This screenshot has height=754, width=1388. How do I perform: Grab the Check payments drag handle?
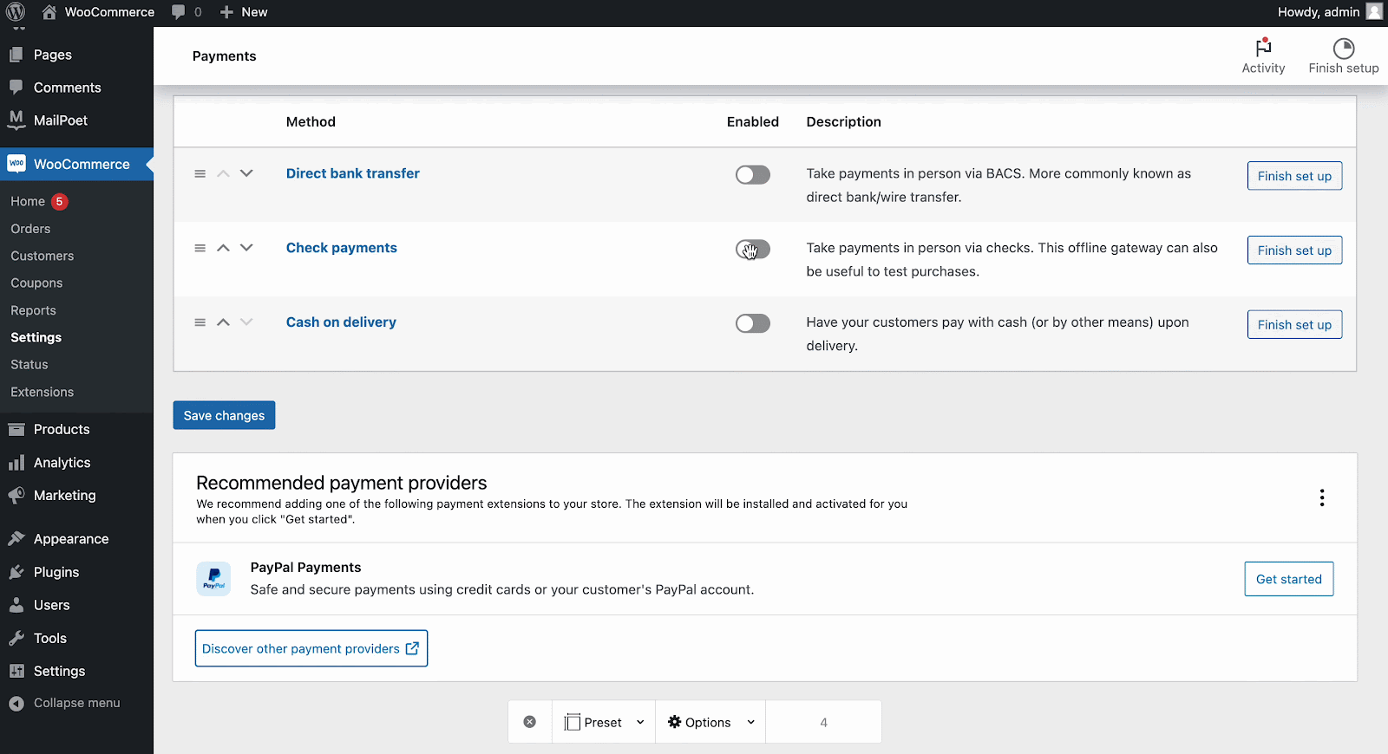[200, 248]
